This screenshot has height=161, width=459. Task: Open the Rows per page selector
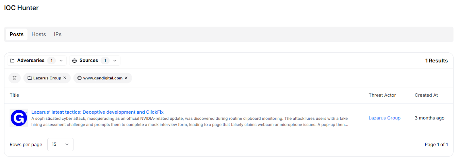coord(60,144)
